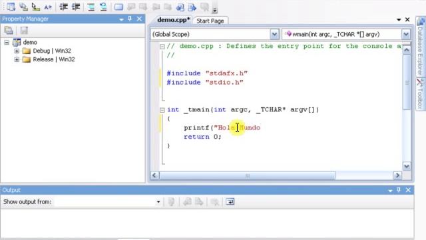Switch to the demo.cpp* tab

pyautogui.click(x=173, y=20)
